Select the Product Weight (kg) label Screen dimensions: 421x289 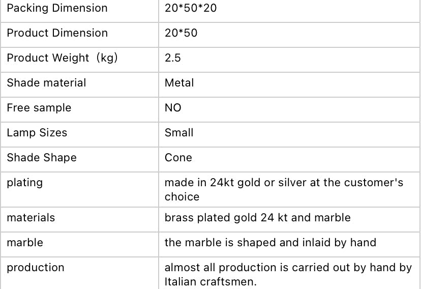[x=62, y=58]
